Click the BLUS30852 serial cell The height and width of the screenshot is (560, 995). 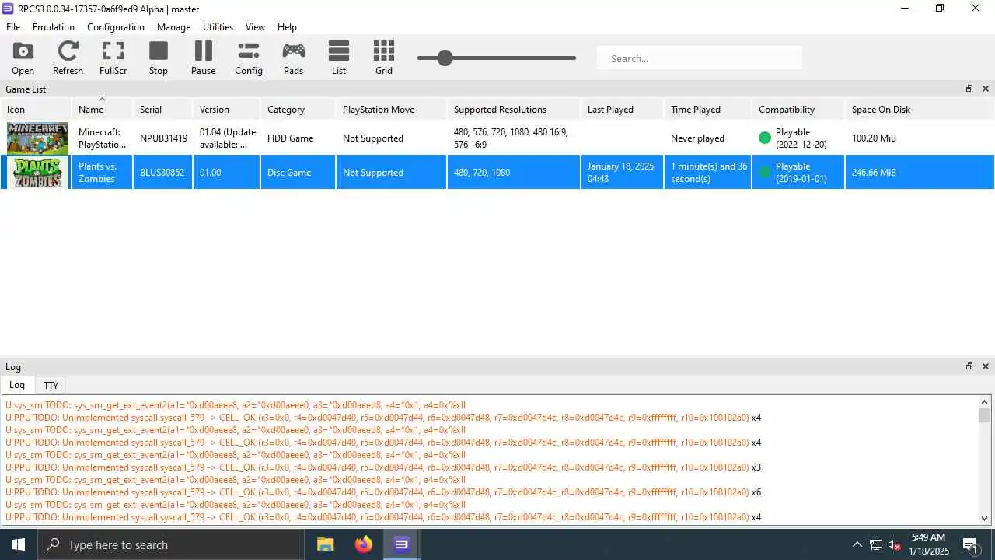coord(162,173)
